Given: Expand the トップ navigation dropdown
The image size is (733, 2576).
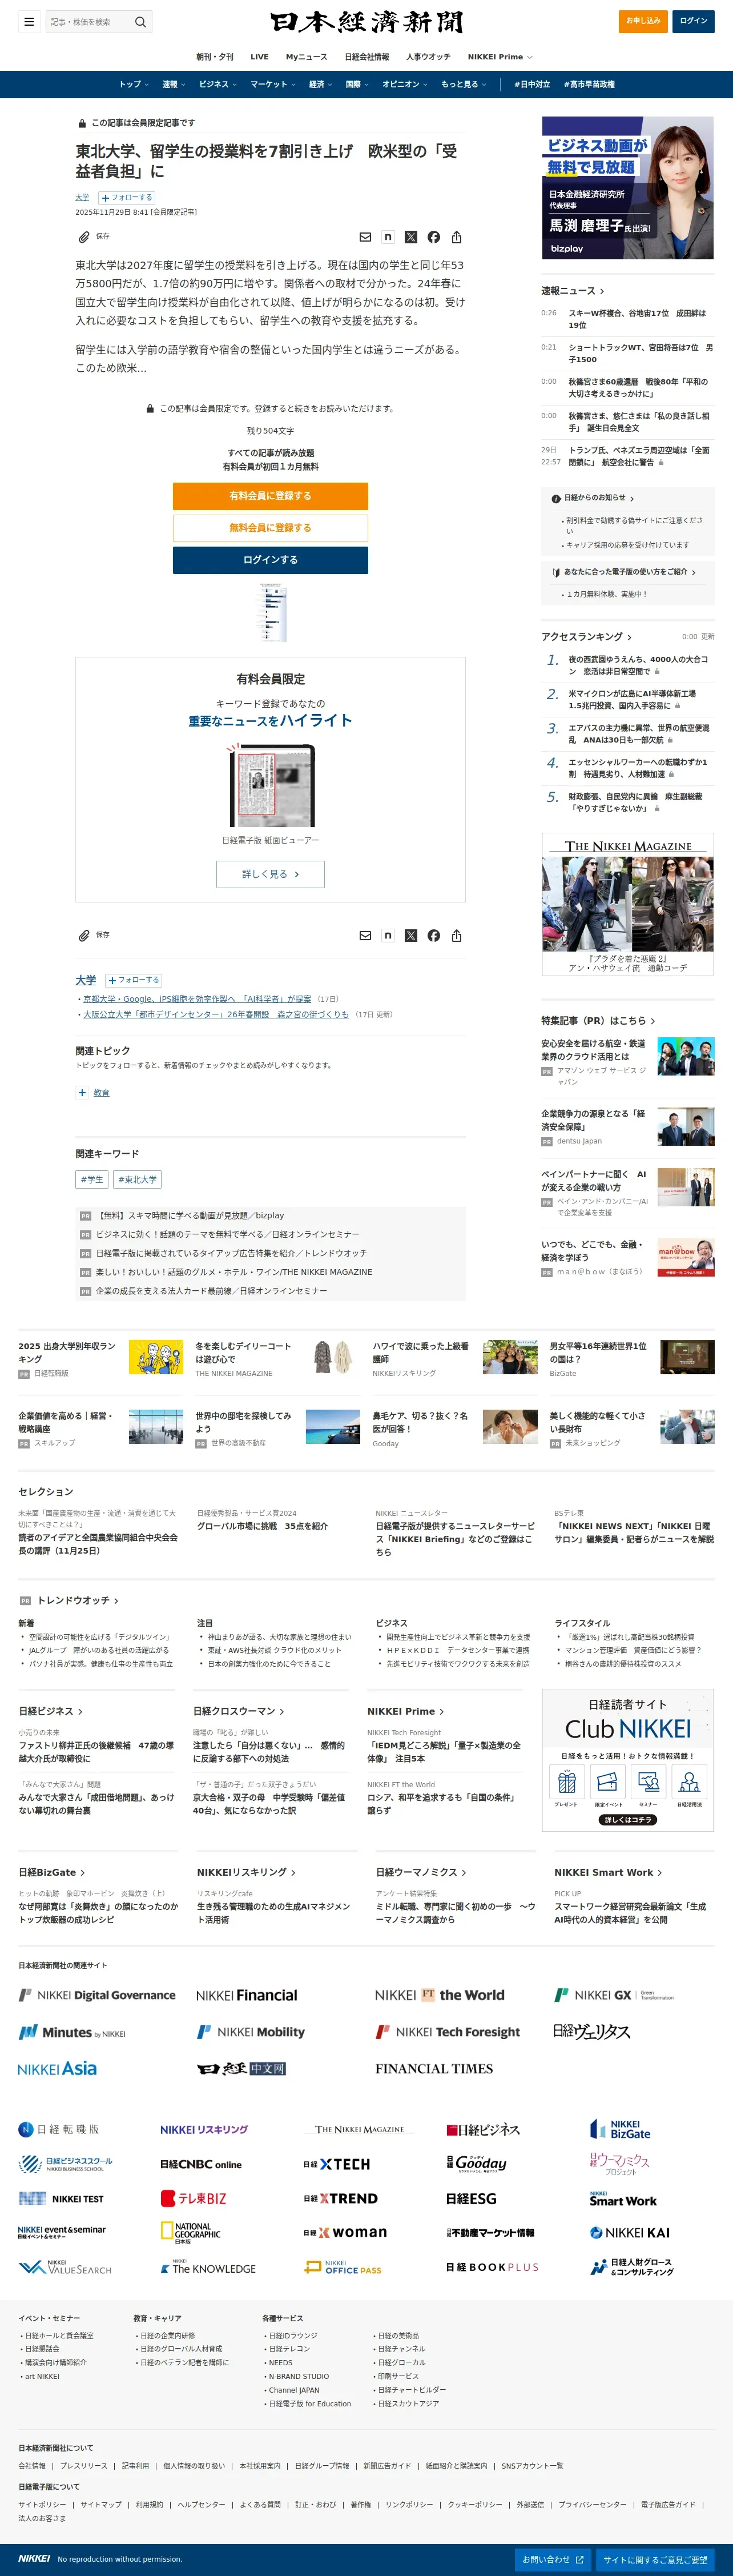Looking at the screenshot, I should point(133,84).
